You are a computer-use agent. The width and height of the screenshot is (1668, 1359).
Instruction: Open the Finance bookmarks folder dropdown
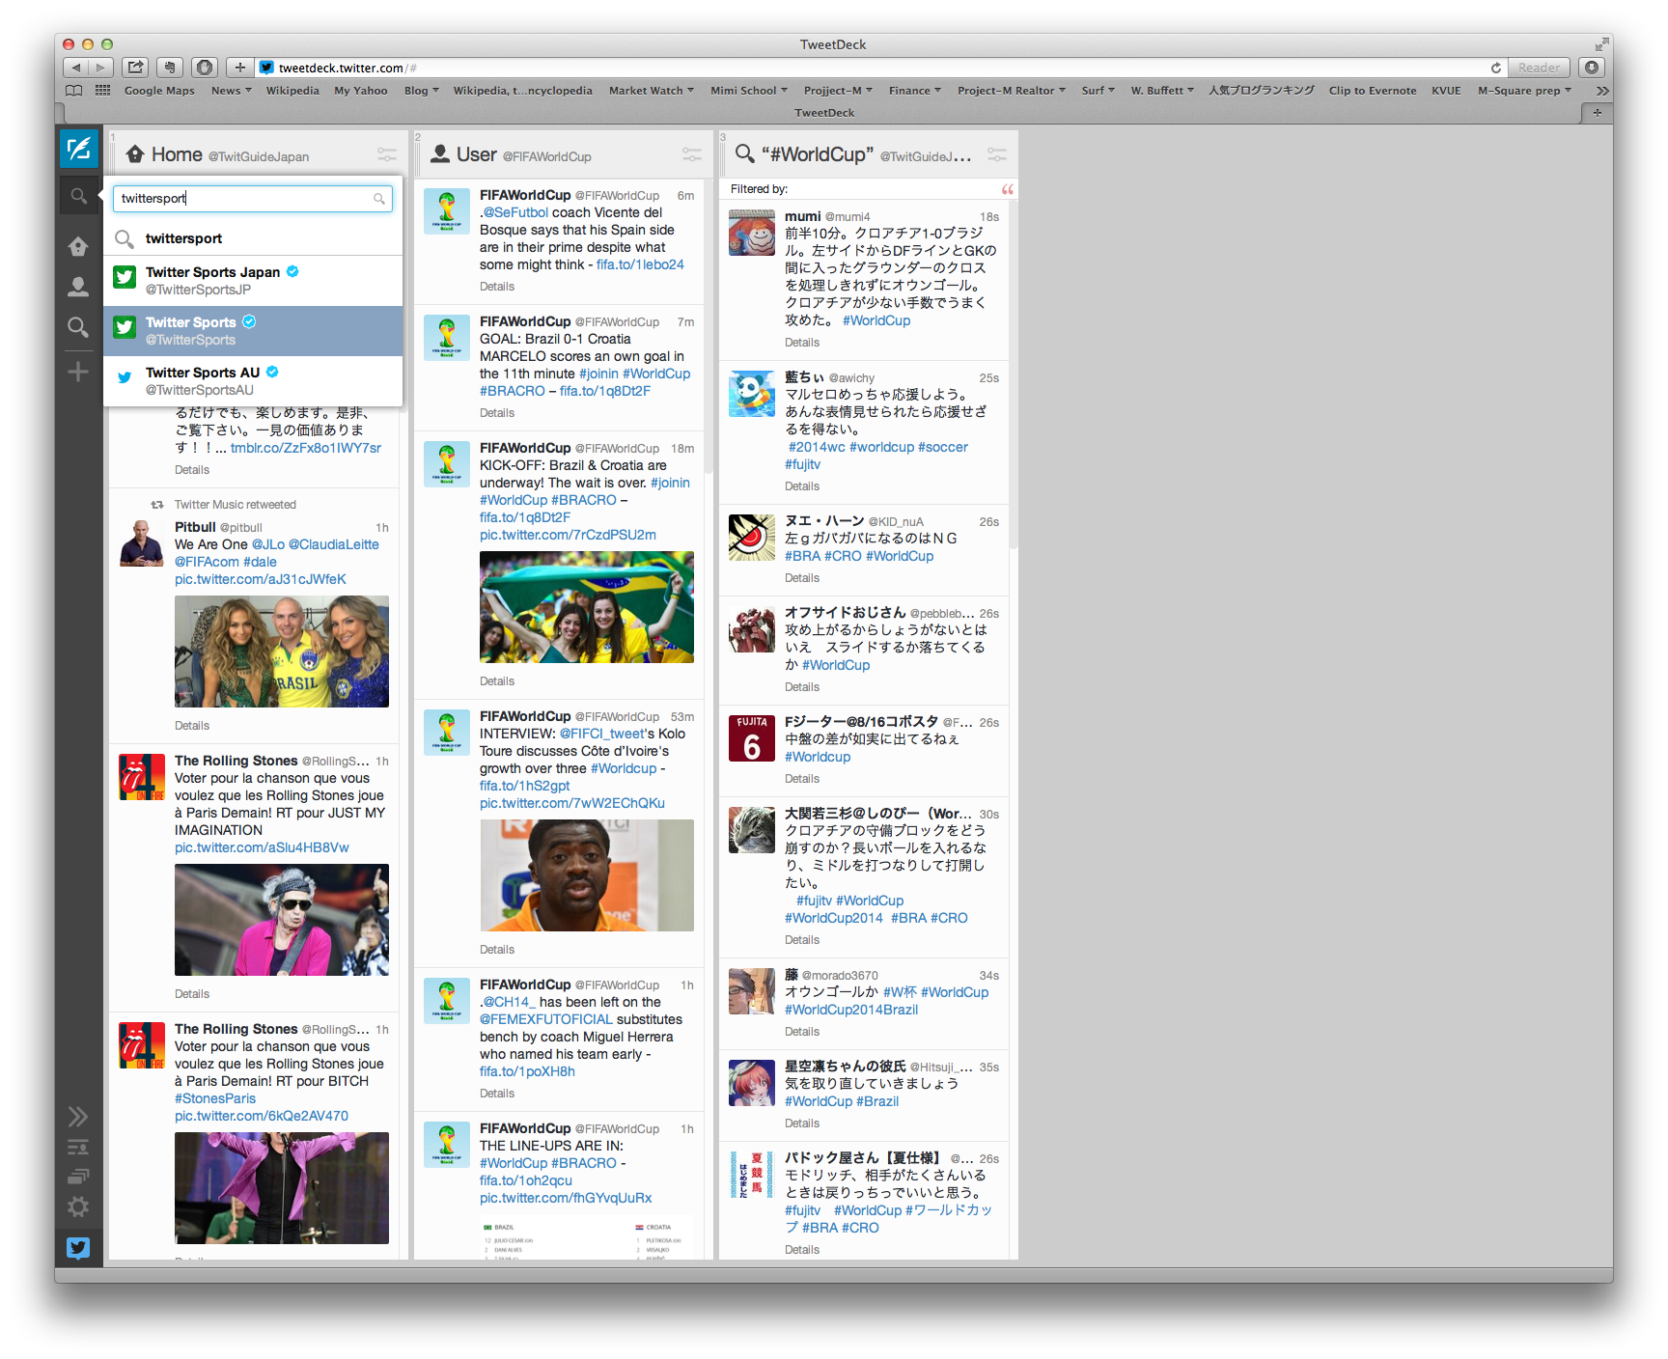(915, 91)
